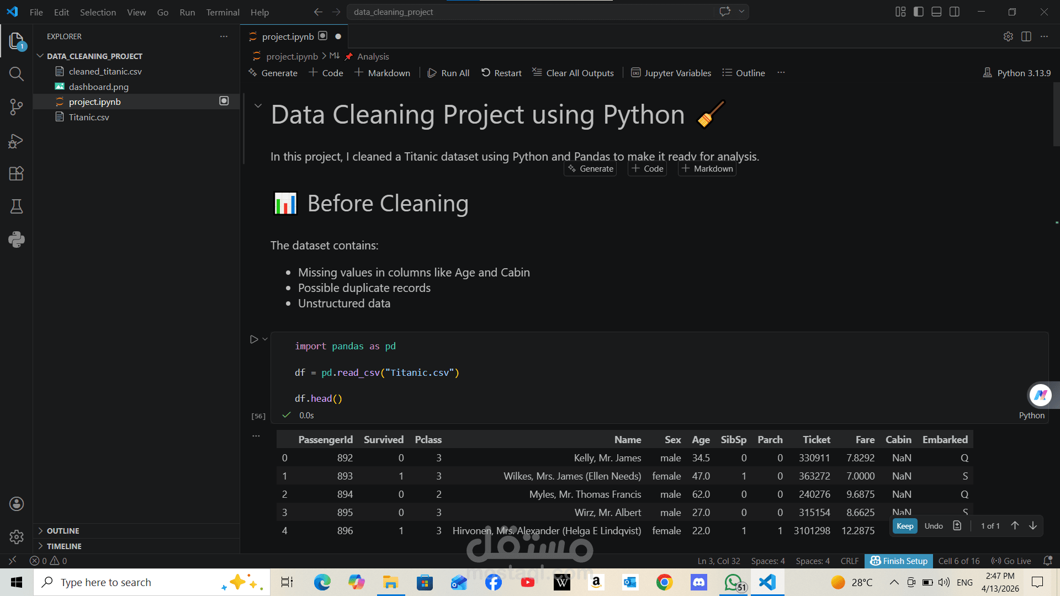Screen dimensions: 1060x596
Task: Open the Python extension sidebar view
Action: (17, 240)
